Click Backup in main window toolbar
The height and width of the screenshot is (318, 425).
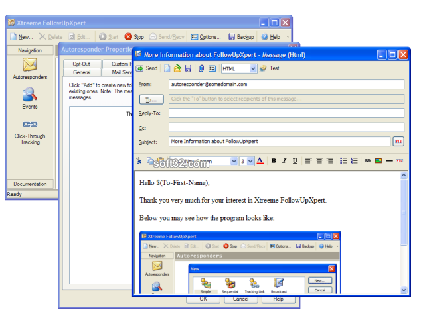241,37
